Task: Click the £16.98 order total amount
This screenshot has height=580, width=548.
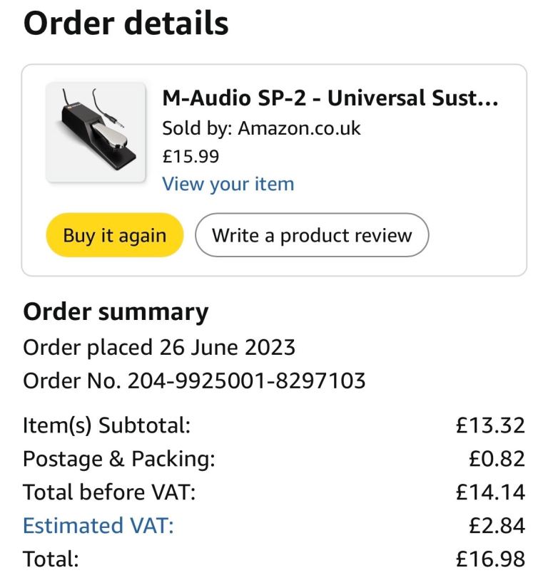Action: pos(490,559)
